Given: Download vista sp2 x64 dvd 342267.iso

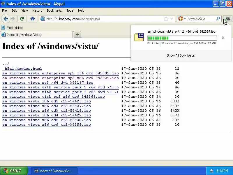Looking at the screenshot, I should tap(48, 83).
